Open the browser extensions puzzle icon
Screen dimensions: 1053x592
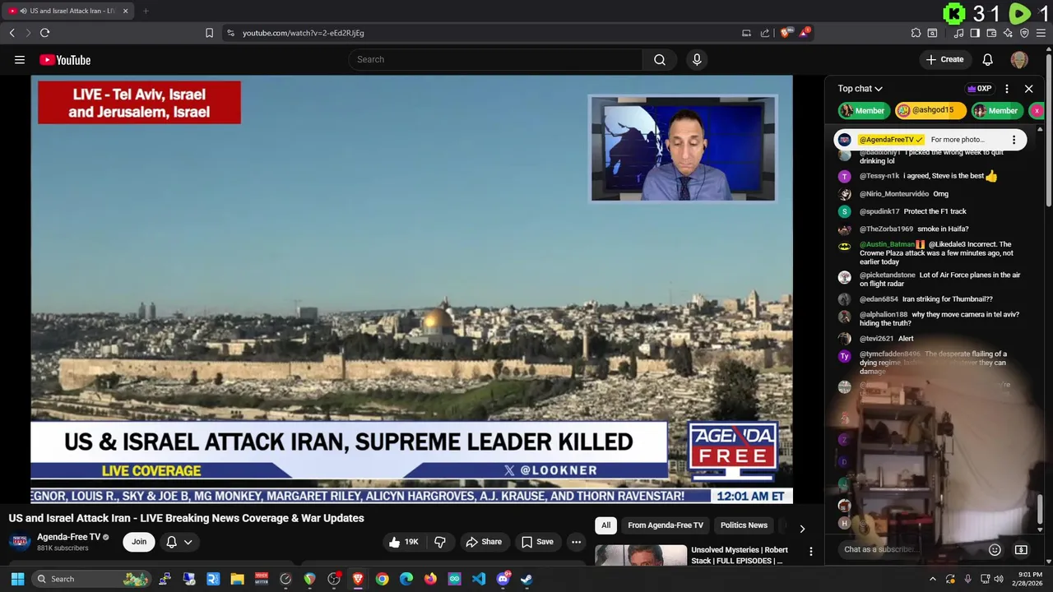coord(916,33)
